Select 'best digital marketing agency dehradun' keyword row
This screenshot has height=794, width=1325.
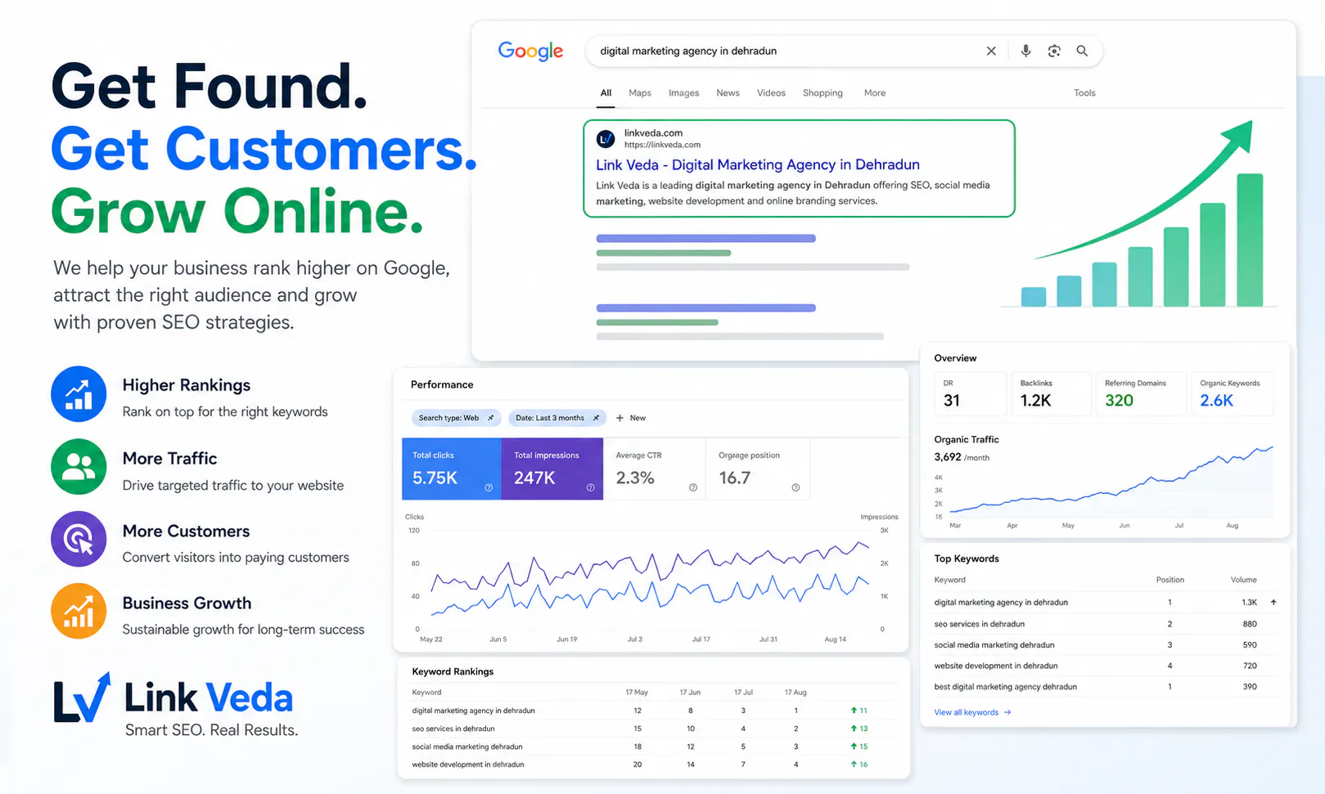coord(1106,687)
